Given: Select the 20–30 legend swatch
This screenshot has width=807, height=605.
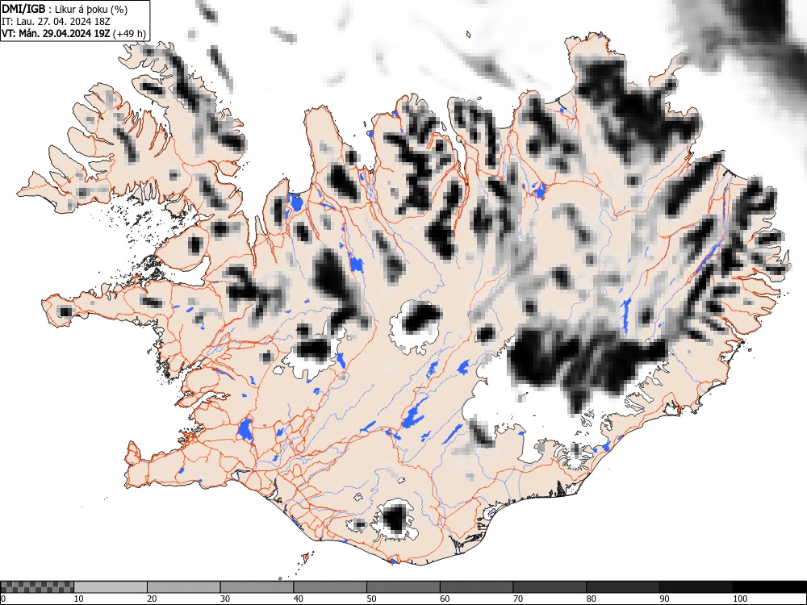Looking at the screenshot, I should 184,587.
